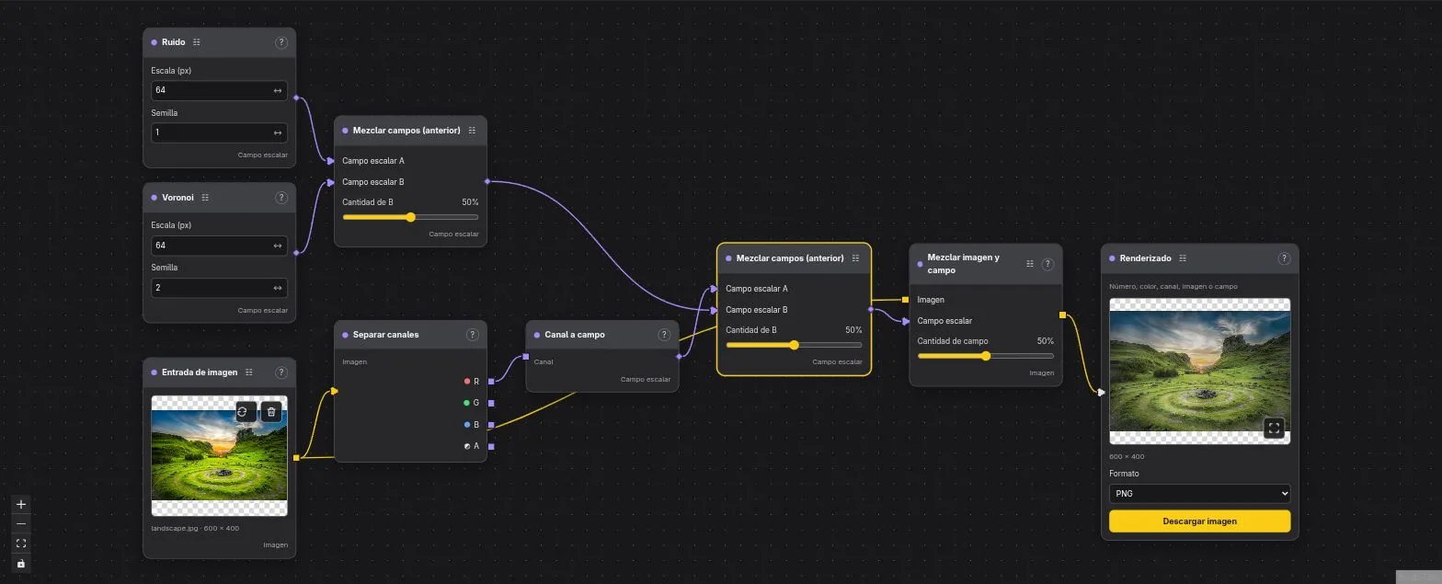The image size is (1442, 584).
Task: Click the grip icon beside Entrada de imagen
Action: [249, 372]
